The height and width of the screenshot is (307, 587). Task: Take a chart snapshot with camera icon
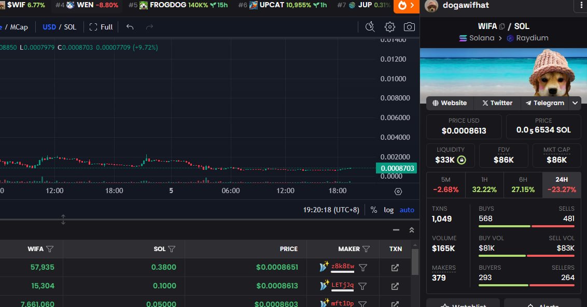(409, 27)
